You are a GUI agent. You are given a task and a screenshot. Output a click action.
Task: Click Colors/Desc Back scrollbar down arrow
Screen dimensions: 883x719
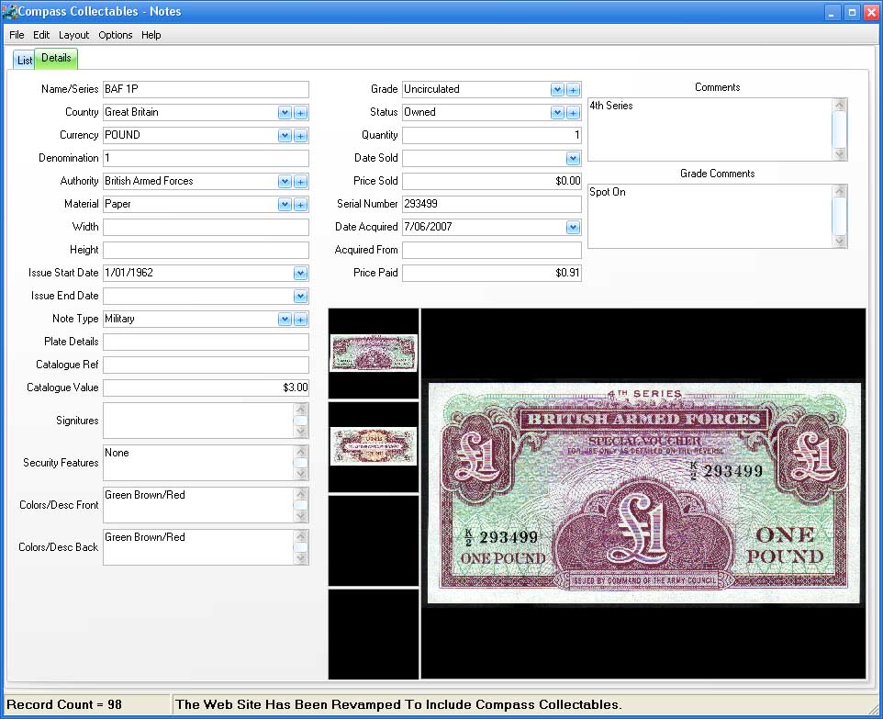301,558
